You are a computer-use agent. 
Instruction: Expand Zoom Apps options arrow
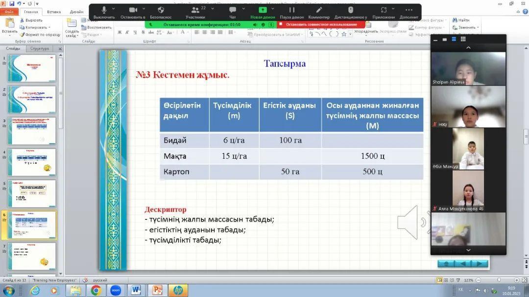click(393, 8)
